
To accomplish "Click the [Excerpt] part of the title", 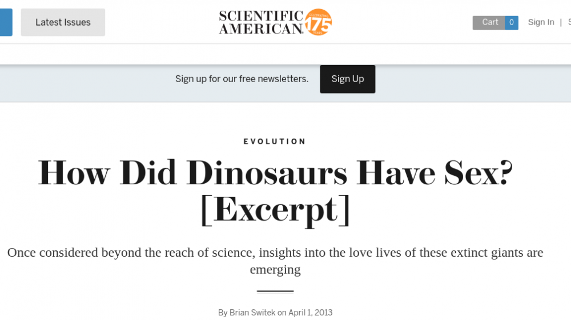I will (x=275, y=210).
